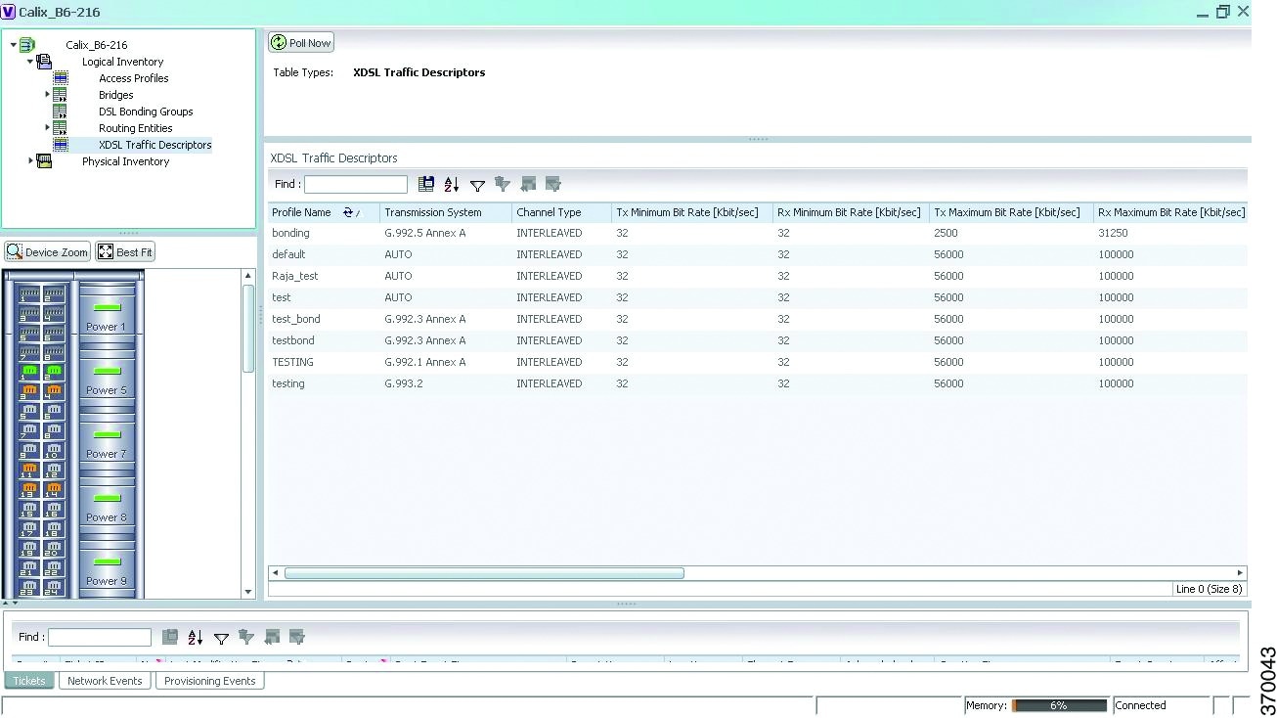This screenshot has height=718, width=1277.
Task: Expand the Routing Entities tree node
Action: [47, 128]
